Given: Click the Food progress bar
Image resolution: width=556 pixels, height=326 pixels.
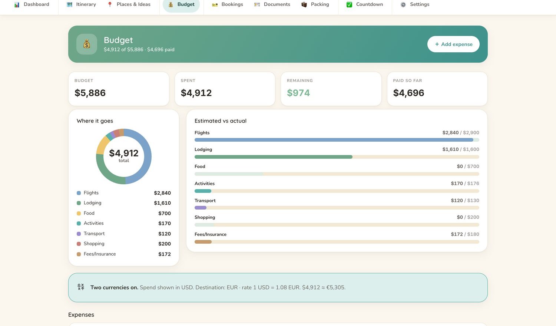Looking at the screenshot, I should tap(337, 174).
